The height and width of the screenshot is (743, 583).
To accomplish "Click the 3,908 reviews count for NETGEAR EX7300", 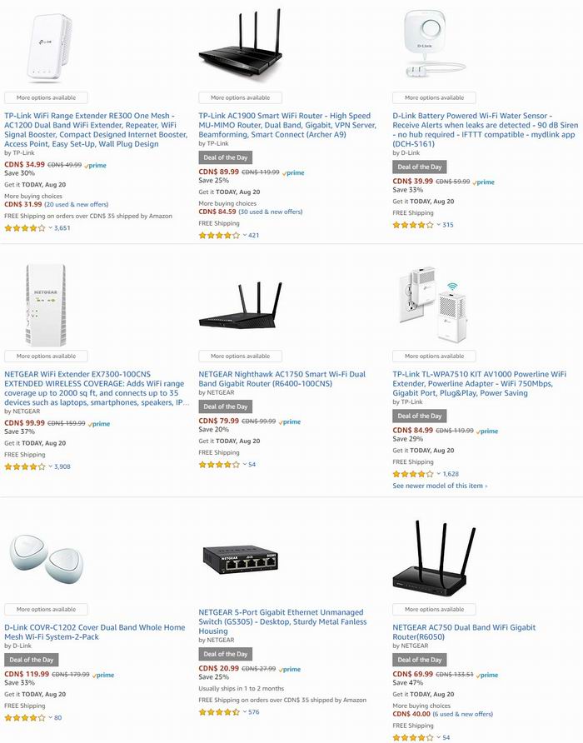I will pyautogui.click(x=62, y=466).
